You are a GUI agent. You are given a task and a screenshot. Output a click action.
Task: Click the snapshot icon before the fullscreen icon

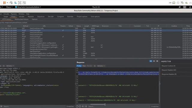click(x=15, y=3)
